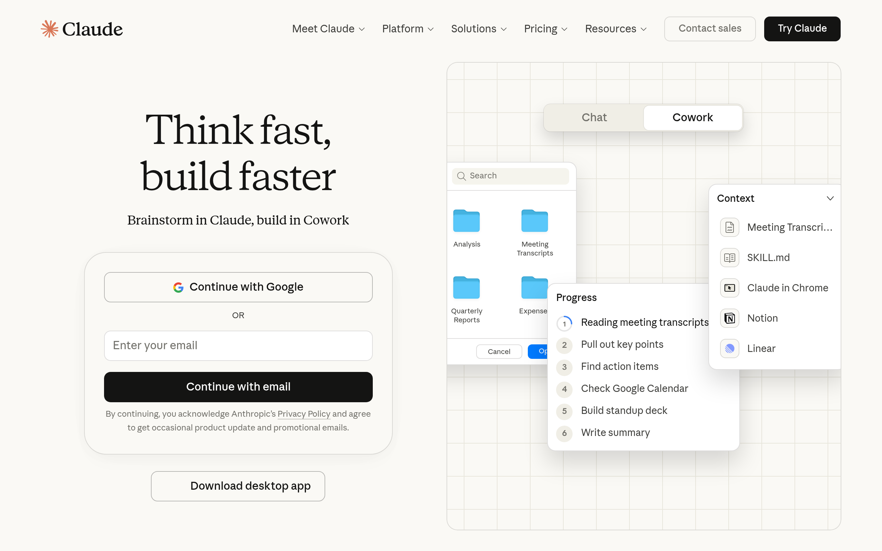
Task: Expand the Meet Claude dropdown menu
Action: pos(328,29)
